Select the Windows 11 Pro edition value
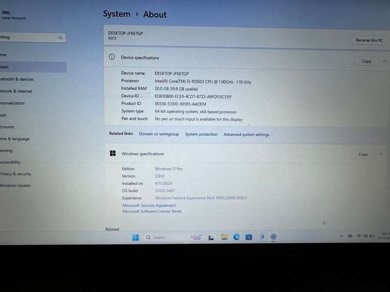390x292 pixels. tap(169, 169)
